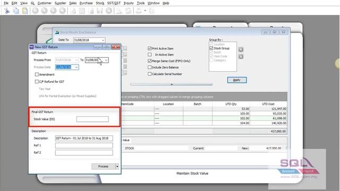Check the In-Active Item option
Screen dimensions: 340x191
pos(150,55)
